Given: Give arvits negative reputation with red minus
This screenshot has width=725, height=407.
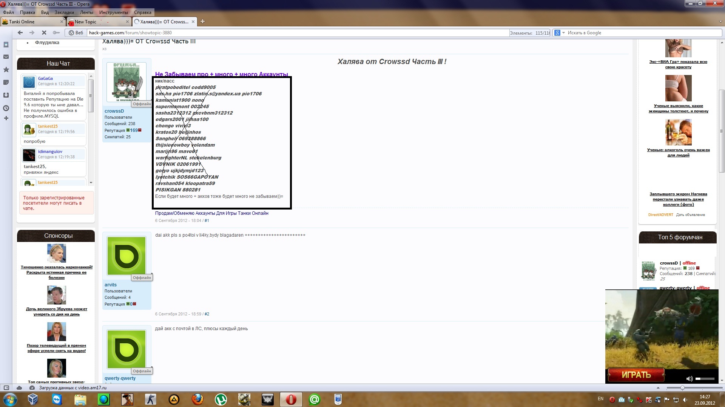Looking at the screenshot, I should click(x=134, y=304).
